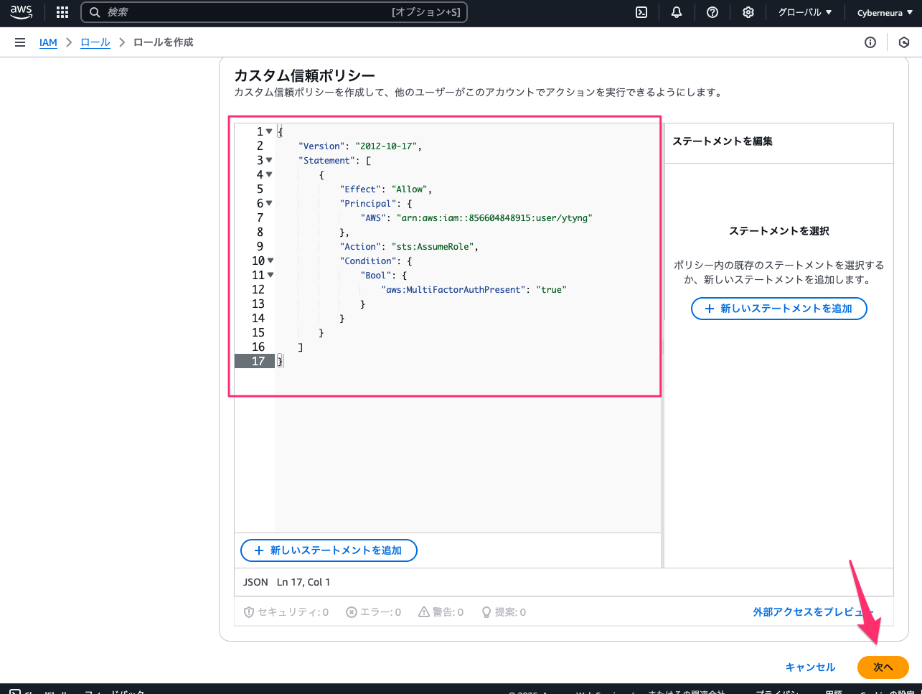The image size is (922, 694).
Task: Collapse the Principal block on line 6
Action: 269,203
